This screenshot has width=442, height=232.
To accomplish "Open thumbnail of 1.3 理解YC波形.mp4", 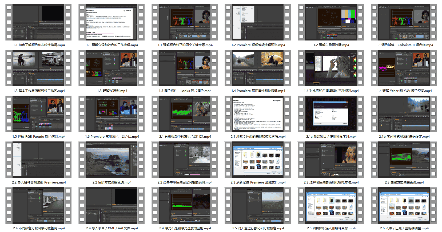I will (x=112, y=68).
